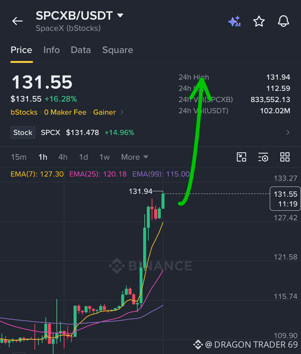Tap the Gainer tag
The width and height of the screenshot is (301, 354).
[x=104, y=112]
